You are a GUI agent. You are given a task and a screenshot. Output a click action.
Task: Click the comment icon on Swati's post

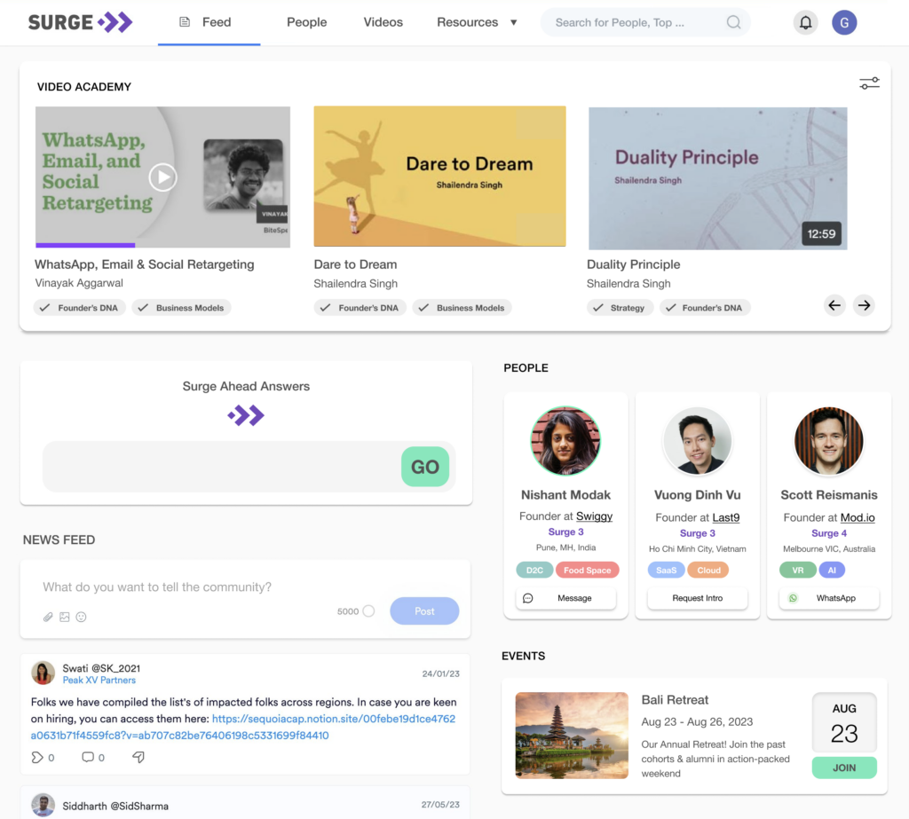(x=88, y=757)
